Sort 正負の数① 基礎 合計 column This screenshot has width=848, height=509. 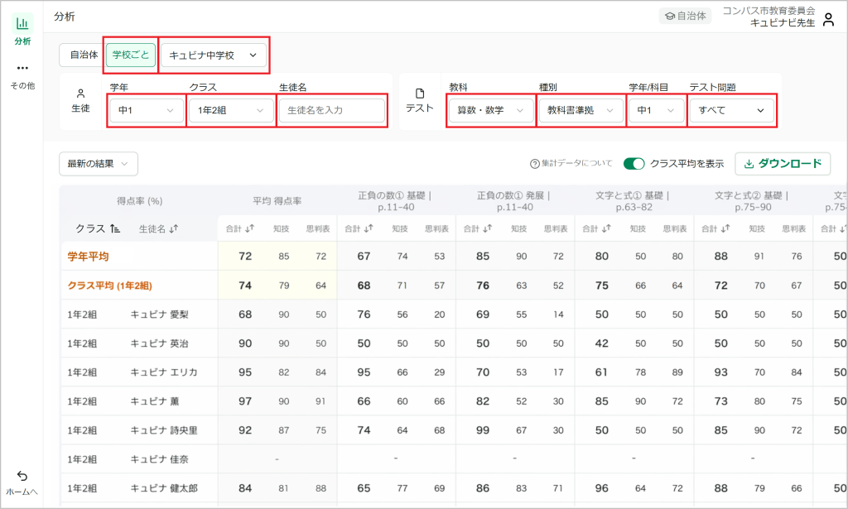pos(369,229)
